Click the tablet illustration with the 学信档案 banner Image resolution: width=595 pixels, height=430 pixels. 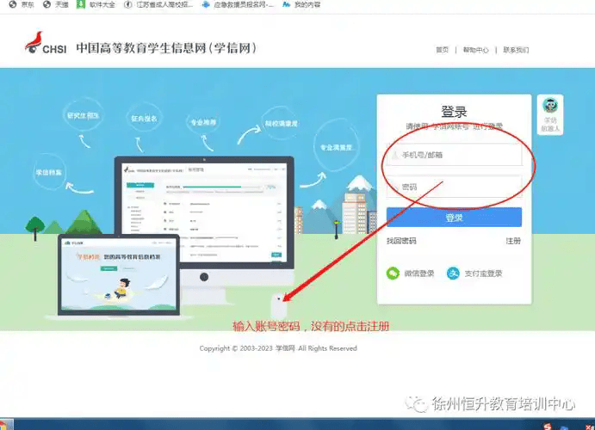click(x=119, y=274)
